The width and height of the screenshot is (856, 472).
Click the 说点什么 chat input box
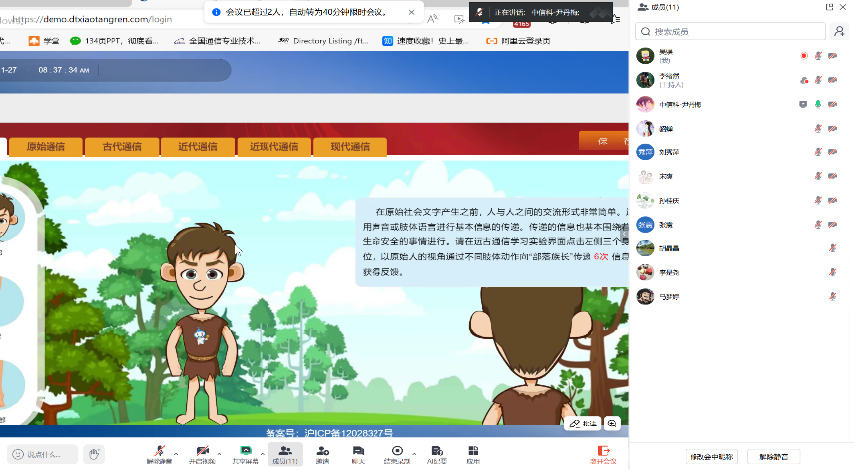click(43, 454)
